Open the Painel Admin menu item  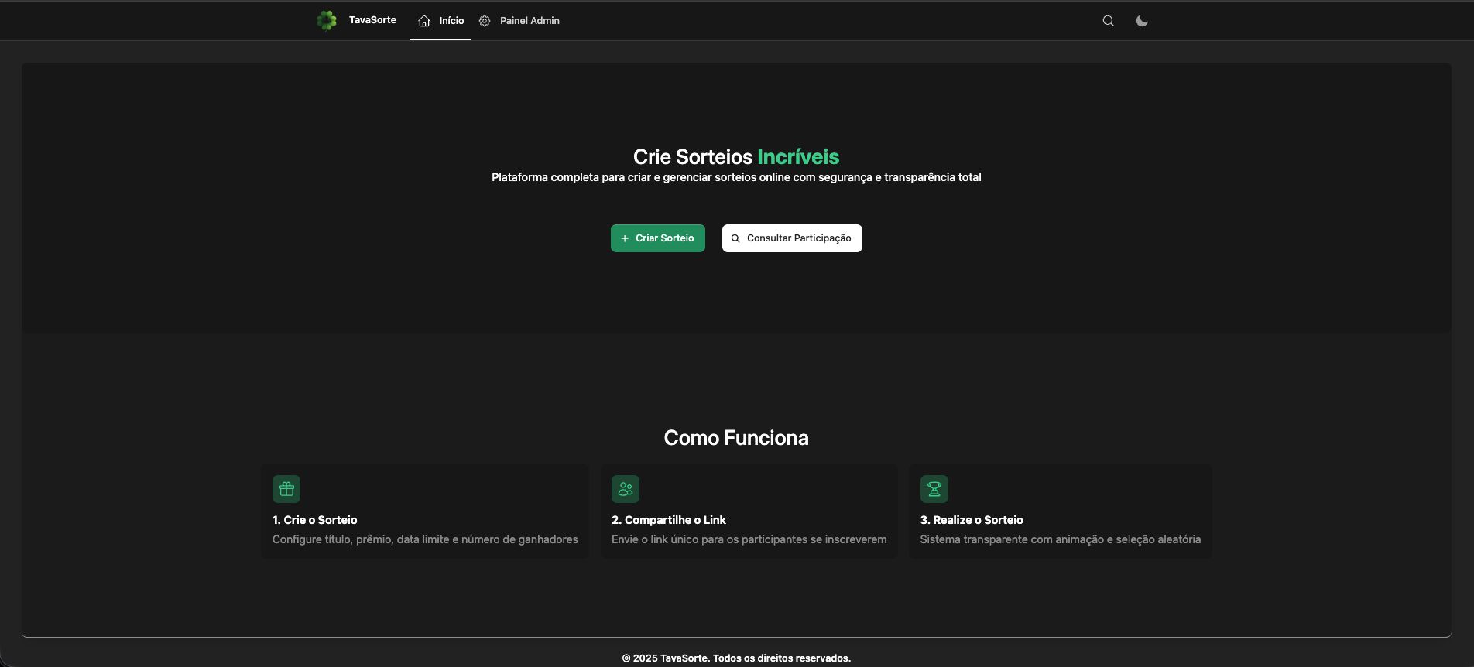click(530, 21)
